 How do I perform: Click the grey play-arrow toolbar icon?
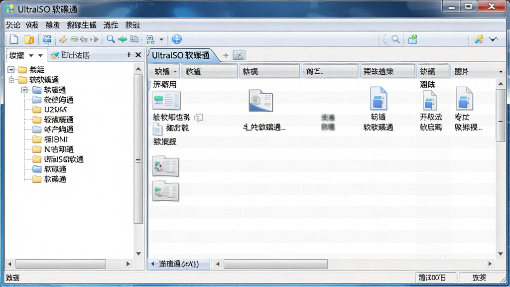(95, 39)
